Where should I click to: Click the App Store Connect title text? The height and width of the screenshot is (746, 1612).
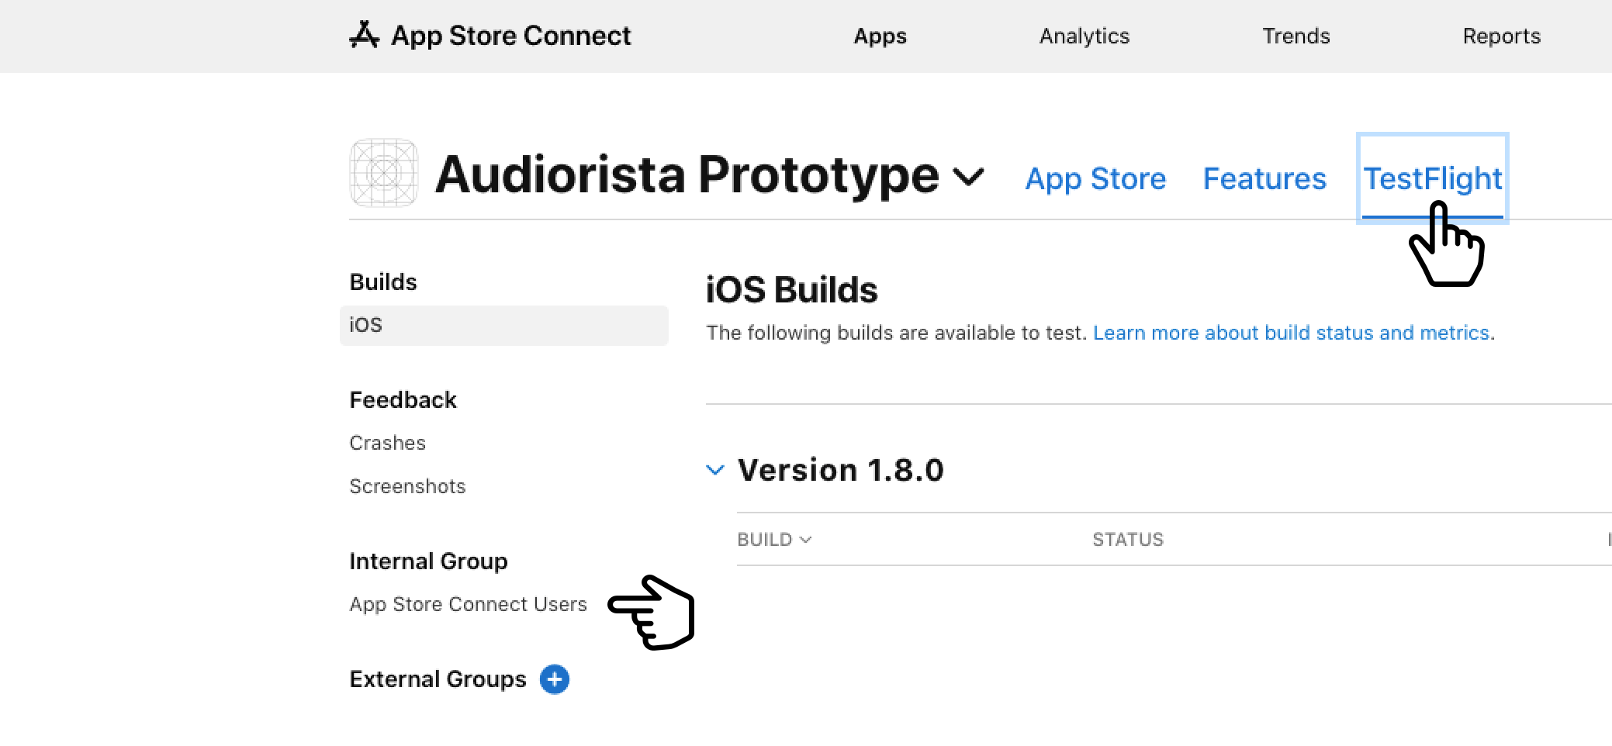click(510, 36)
